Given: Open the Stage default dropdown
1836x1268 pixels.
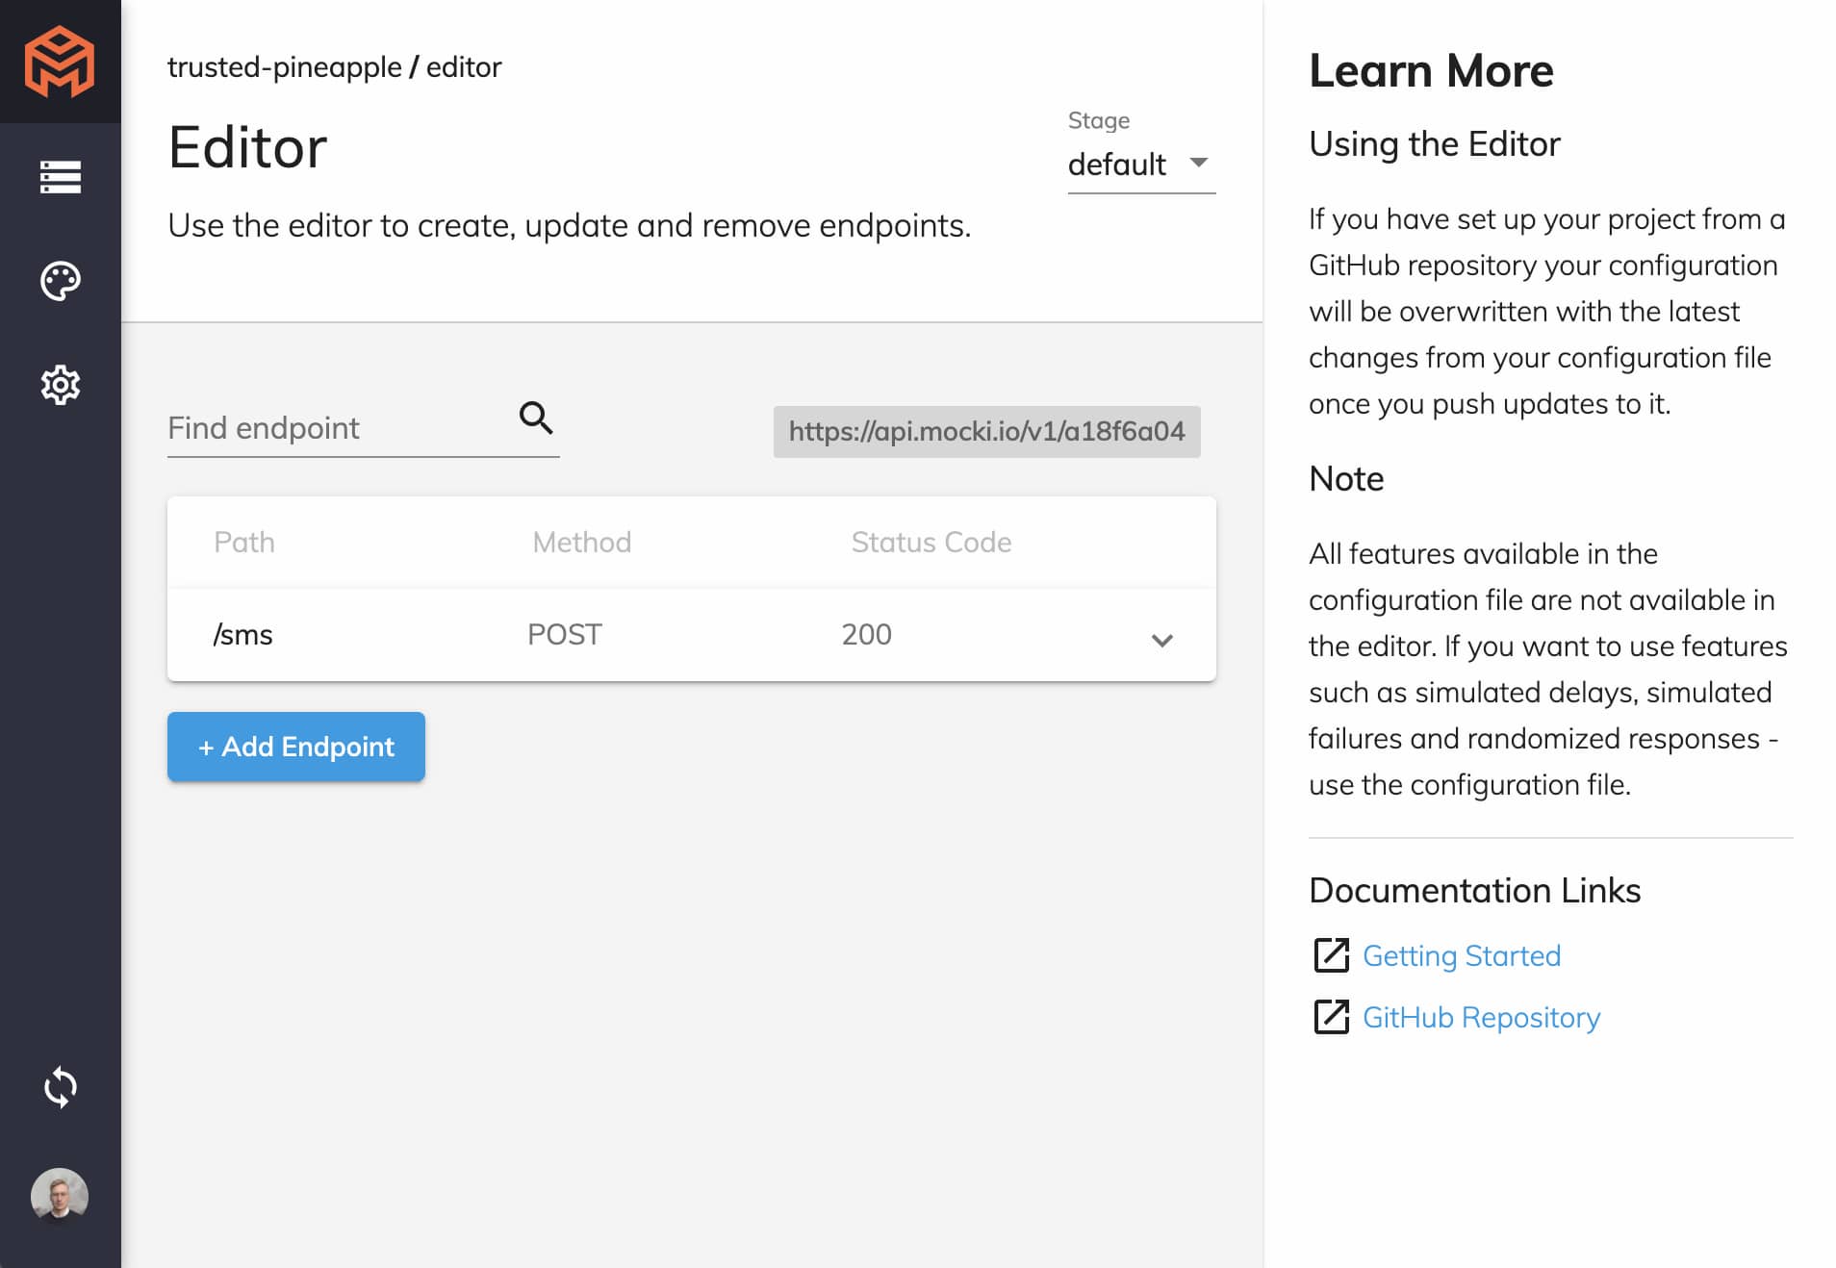Looking at the screenshot, I should [1141, 165].
